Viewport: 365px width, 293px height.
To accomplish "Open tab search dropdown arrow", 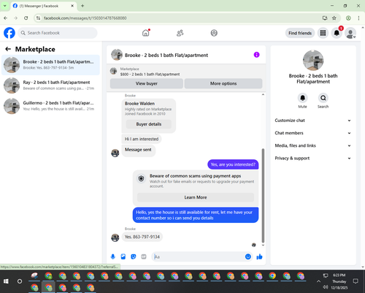I will click(4, 6).
